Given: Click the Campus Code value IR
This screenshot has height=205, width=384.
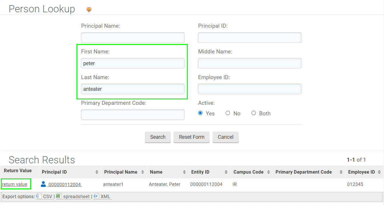Looking at the screenshot, I should click(x=235, y=184).
